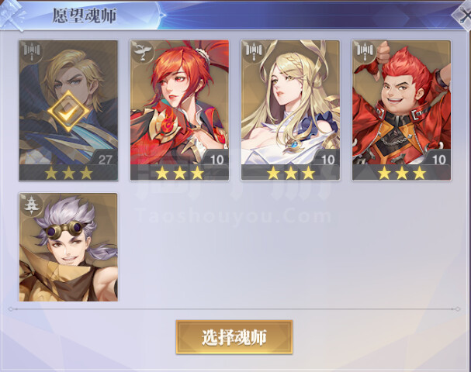Click the number 10 badge on the red-haired woman card
The width and height of the screenshot is (471, 372).
[x=216, y=159]
